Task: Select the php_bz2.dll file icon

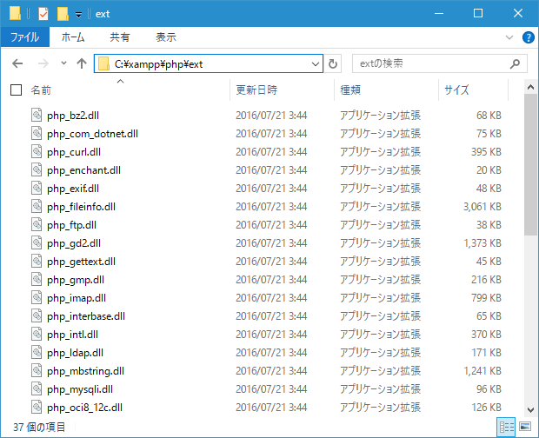Action: click(37, 115)
